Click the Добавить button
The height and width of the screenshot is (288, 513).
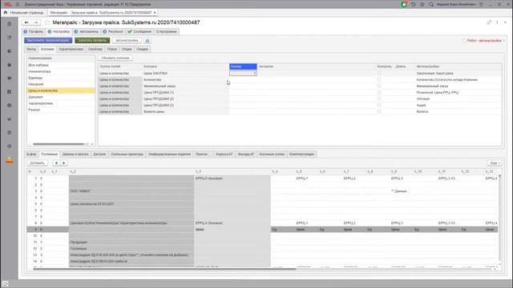click(38, 163)
